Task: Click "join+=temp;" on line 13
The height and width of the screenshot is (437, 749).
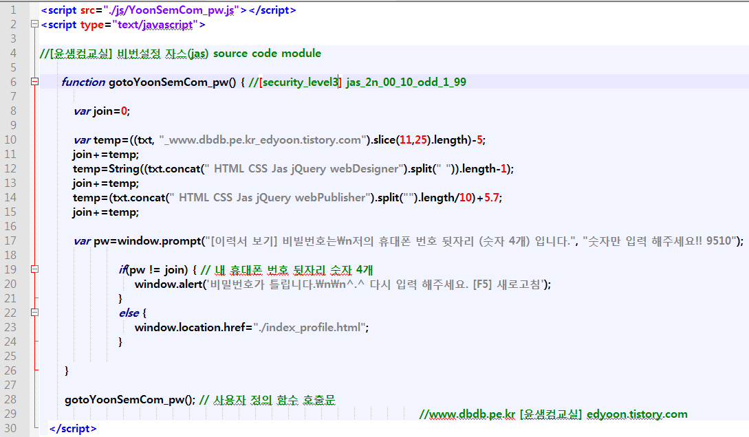Action: point(105,183)
